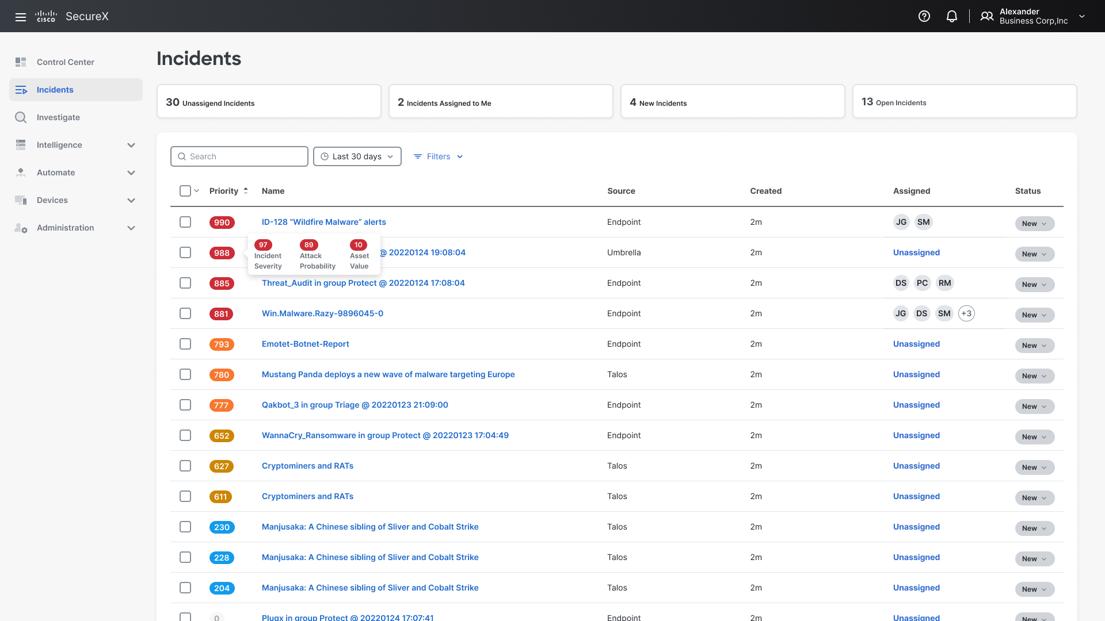
Task: Click the Priority column sort arrows
Action: [x=246, y=191]
